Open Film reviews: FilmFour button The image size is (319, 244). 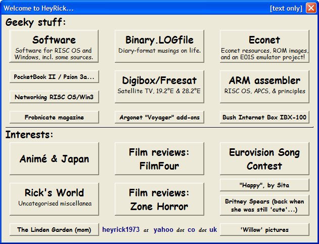pyautogui.click(x=159, y=158)
